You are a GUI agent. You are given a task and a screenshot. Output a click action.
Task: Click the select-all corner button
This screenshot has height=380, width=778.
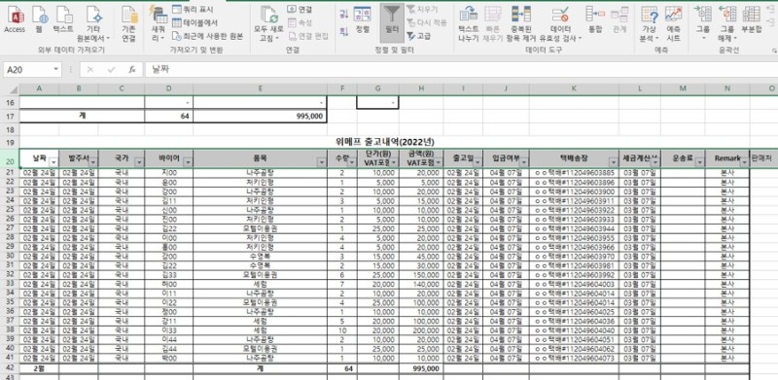pos(10,89)
